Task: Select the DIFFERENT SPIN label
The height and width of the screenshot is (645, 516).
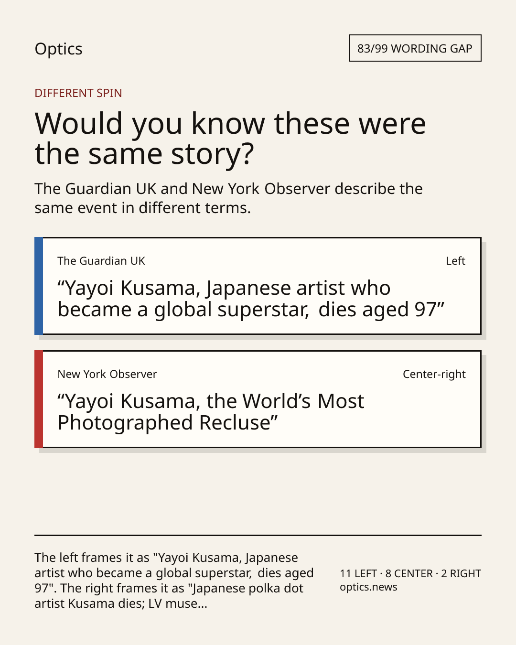Action: click(78, 93)
